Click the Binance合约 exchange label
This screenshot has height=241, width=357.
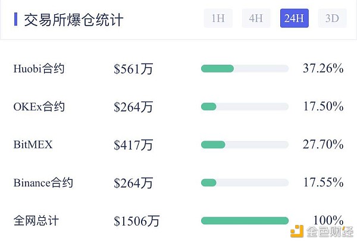(x=43, y=182)
